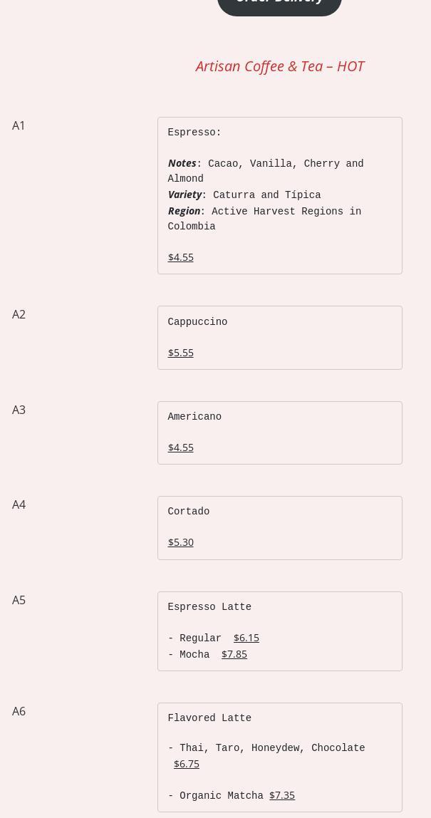Image resolution: width=431 pixels, height=818 pixels.
Task: Click the Espresso $4.55 price
Action: (x=181, y=257)
